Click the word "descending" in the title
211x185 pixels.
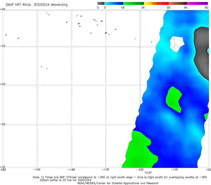tap(59, 5)
